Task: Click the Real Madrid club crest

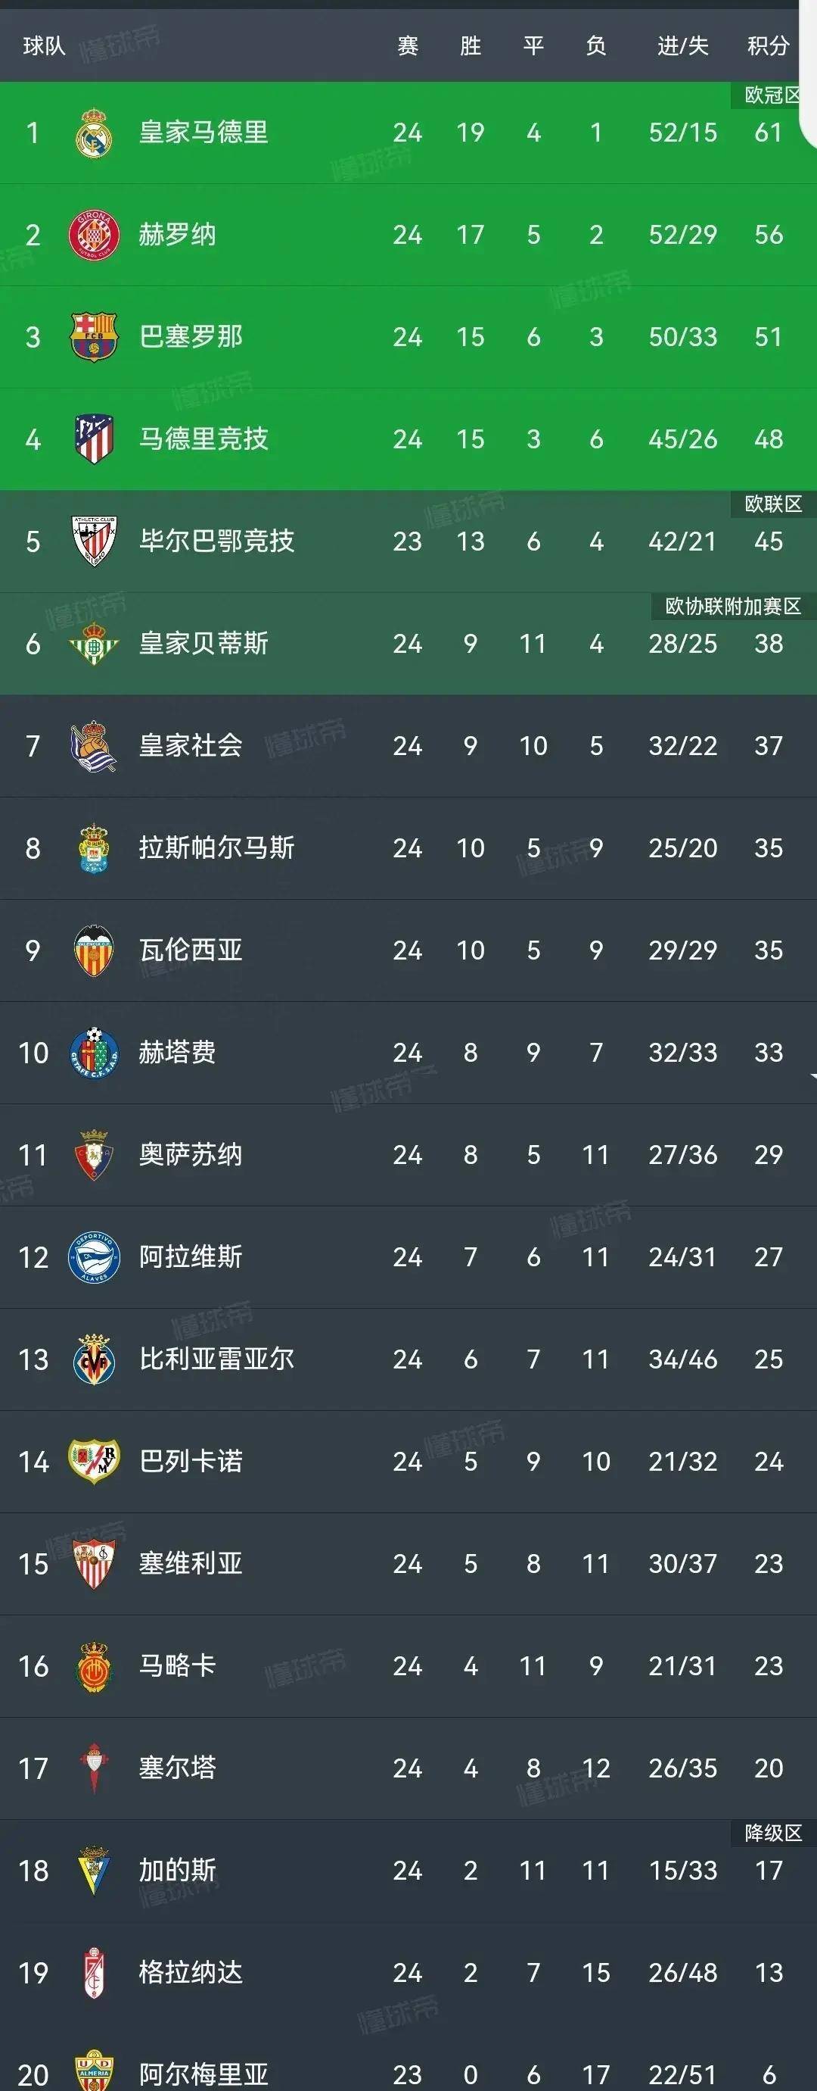Action: click(94, 133)
